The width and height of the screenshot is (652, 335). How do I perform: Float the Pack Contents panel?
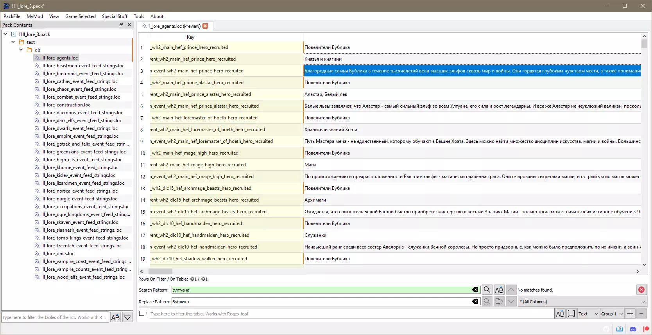tap(121, 25)
